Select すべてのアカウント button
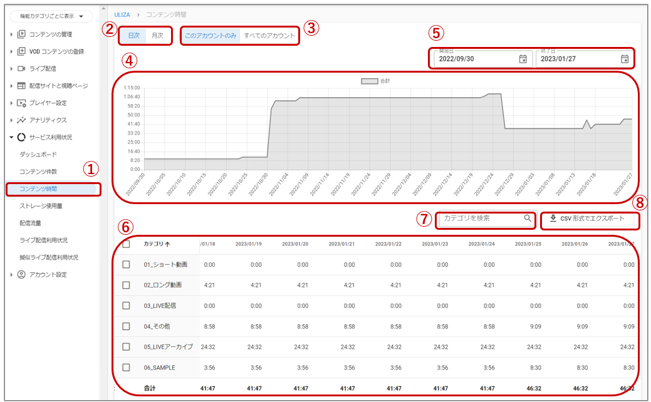The image size is (651, 402). coord(269,36)
